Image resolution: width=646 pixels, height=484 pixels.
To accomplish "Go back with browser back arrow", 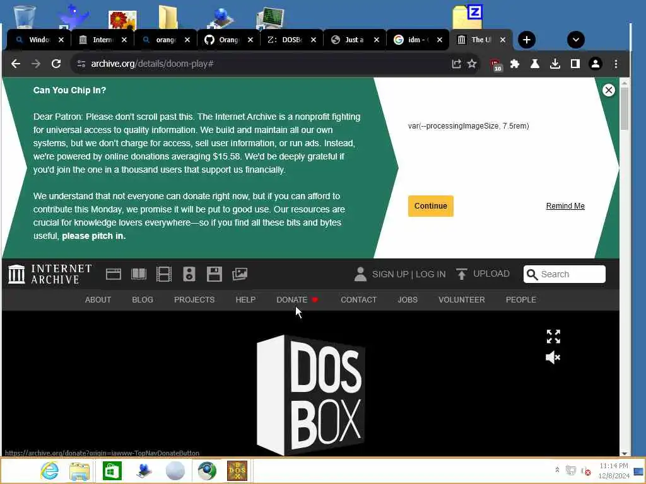I will pyautogui.click(x=16, y=64).
